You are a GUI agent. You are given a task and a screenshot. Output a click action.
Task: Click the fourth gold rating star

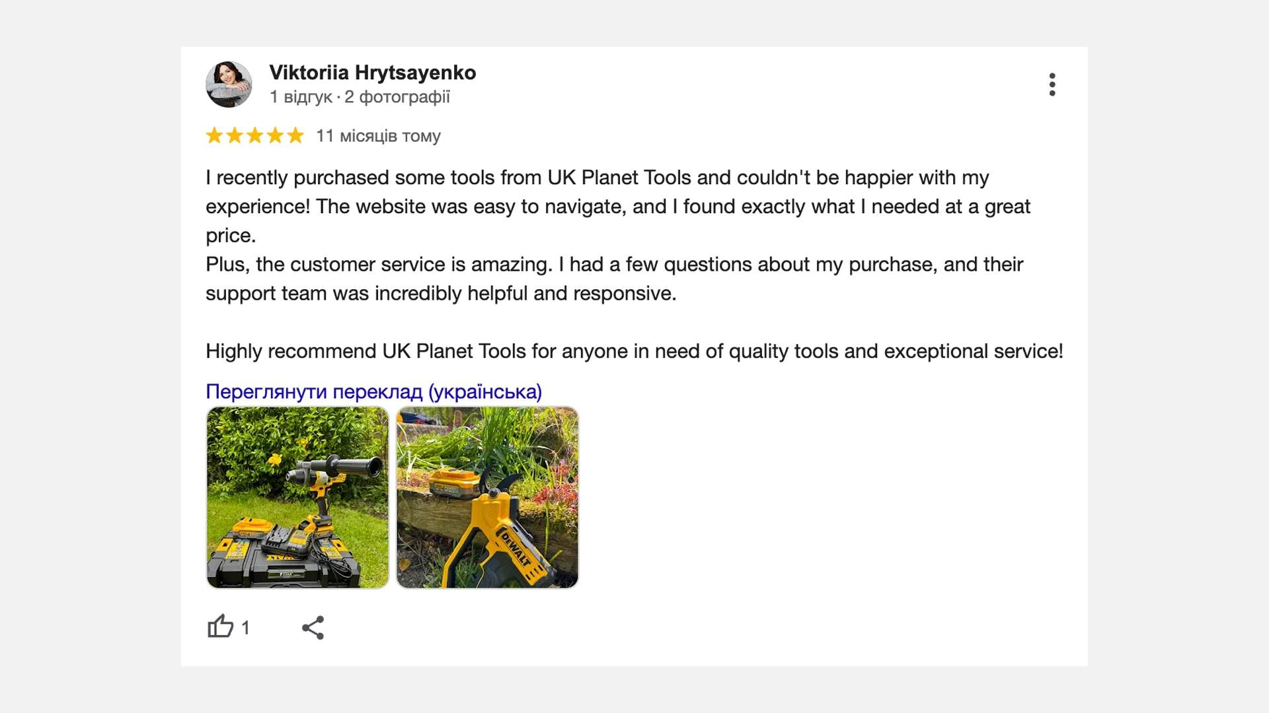click(275, 135)
